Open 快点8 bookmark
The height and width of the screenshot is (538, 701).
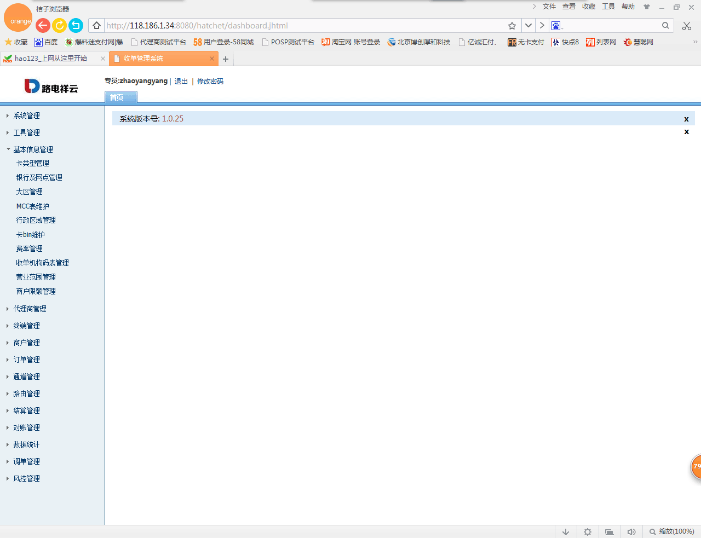pyautogui.click(x=565, y=42)
